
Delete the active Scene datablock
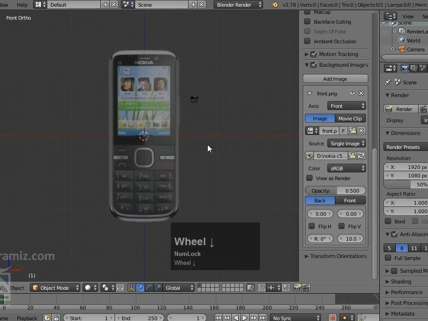(202, 4)
